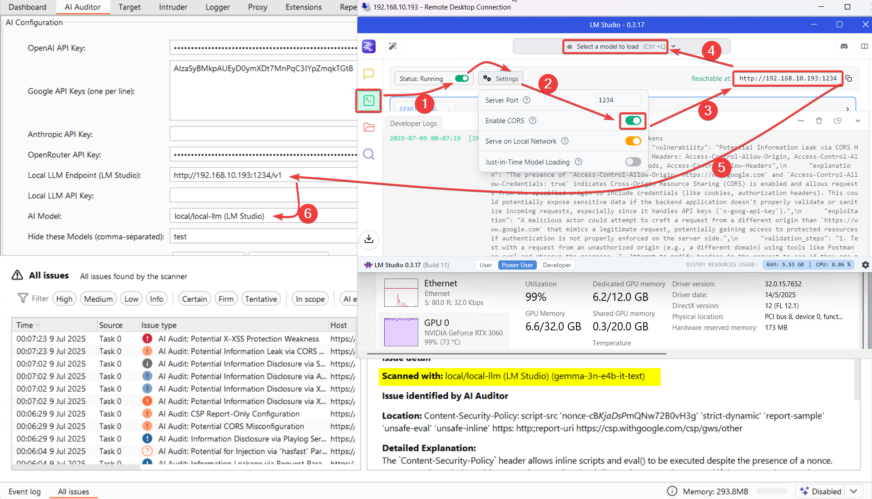Sort issues by the Time column arrow
This screenshot has width=872, height=499.
(x=38, y=325)
